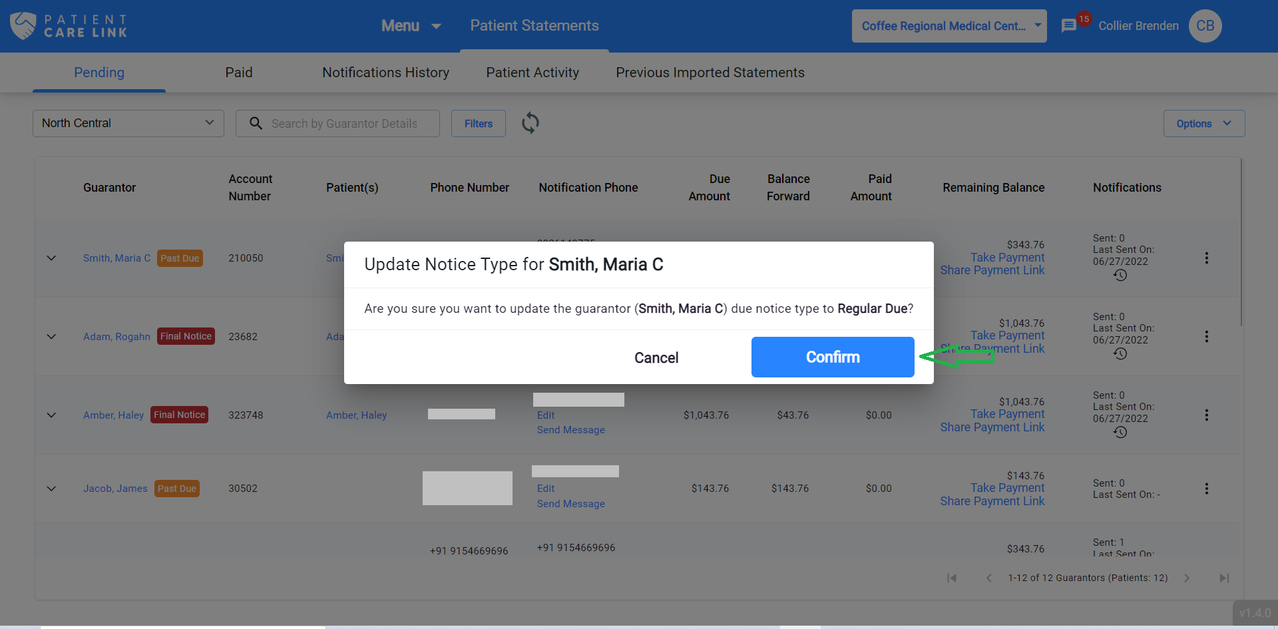The width and height of the screenshot is (1278, 629).
Task: Open notification history icon for Amber, Haley
Action: point(1120,432)
